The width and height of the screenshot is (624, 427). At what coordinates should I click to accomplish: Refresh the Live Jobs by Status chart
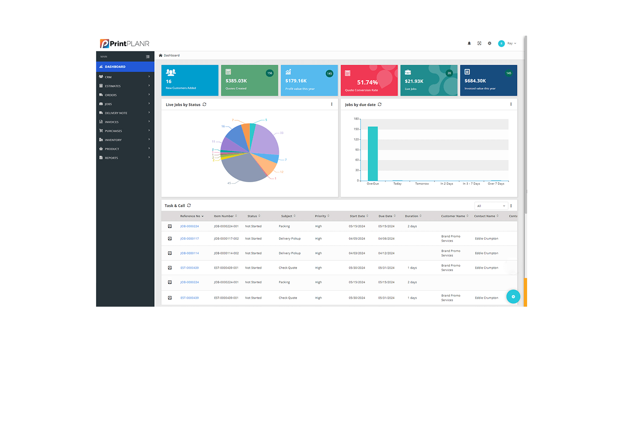pyautogui.click(x=204, y=104)
